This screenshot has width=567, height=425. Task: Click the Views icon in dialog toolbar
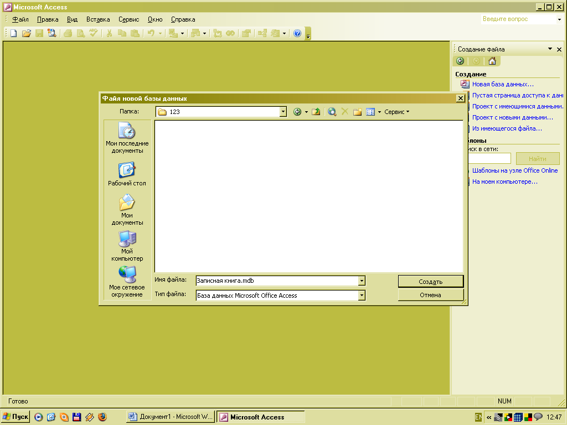point(370,112)
